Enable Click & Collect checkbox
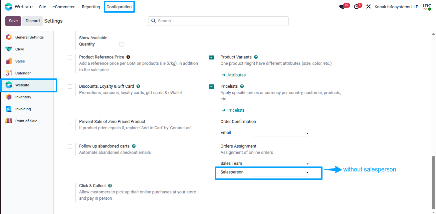436x214 pixels. click(x=70, y=186)
